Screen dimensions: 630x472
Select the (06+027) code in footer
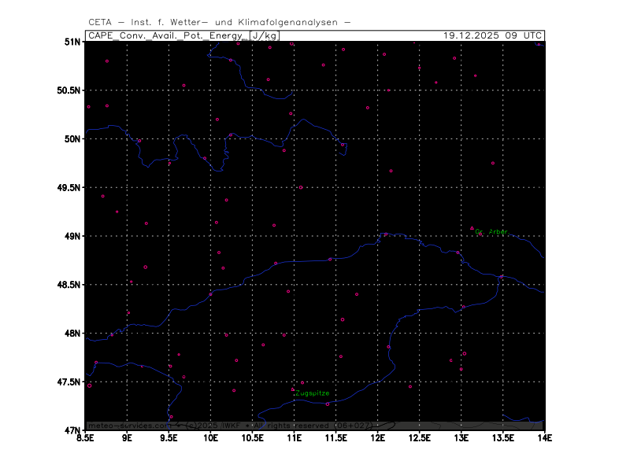point(354,426)
